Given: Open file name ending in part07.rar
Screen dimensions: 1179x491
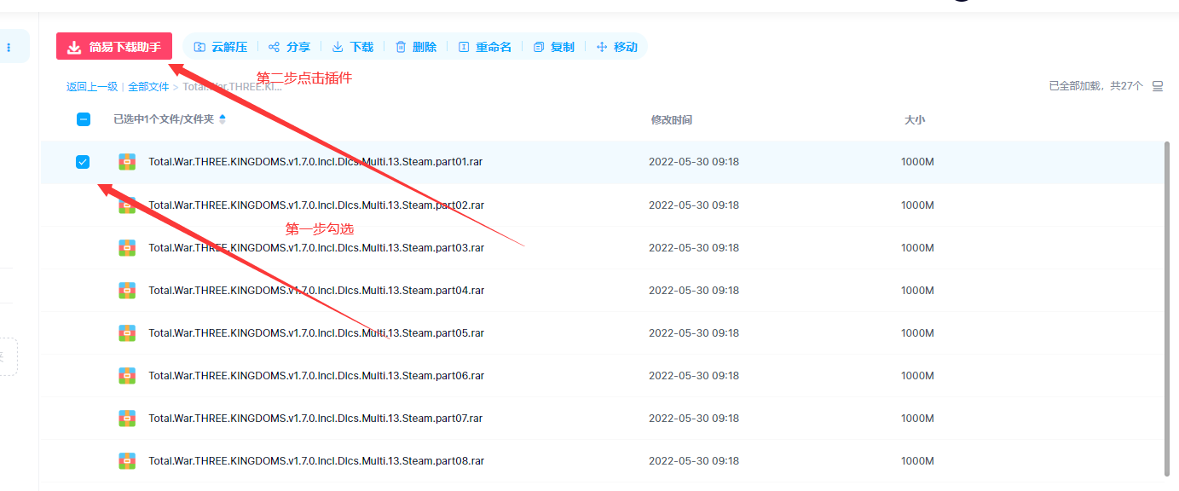Looking at the screenshot, I should point(315,418).
